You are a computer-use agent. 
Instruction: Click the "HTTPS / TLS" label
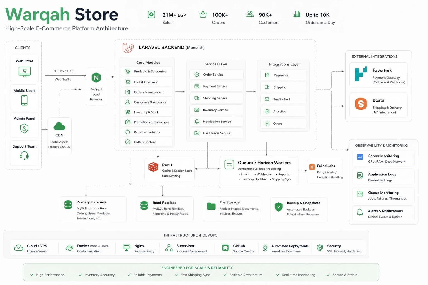coord(63,71)
